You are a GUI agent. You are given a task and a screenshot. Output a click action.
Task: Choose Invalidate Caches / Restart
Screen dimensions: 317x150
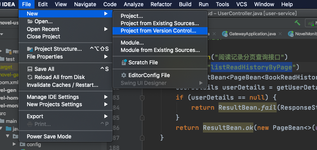[x=62, y=85]
